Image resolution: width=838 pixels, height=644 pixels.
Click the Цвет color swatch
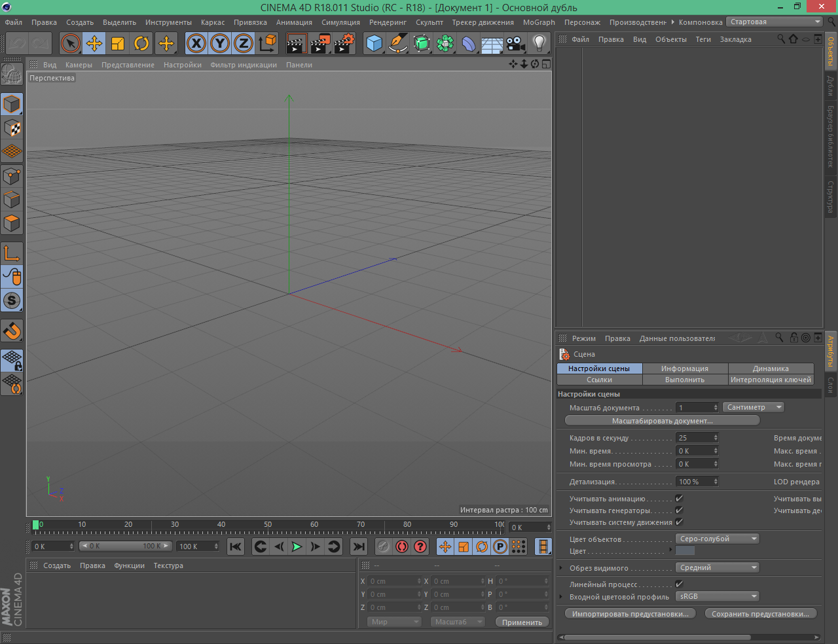(685, 550)
